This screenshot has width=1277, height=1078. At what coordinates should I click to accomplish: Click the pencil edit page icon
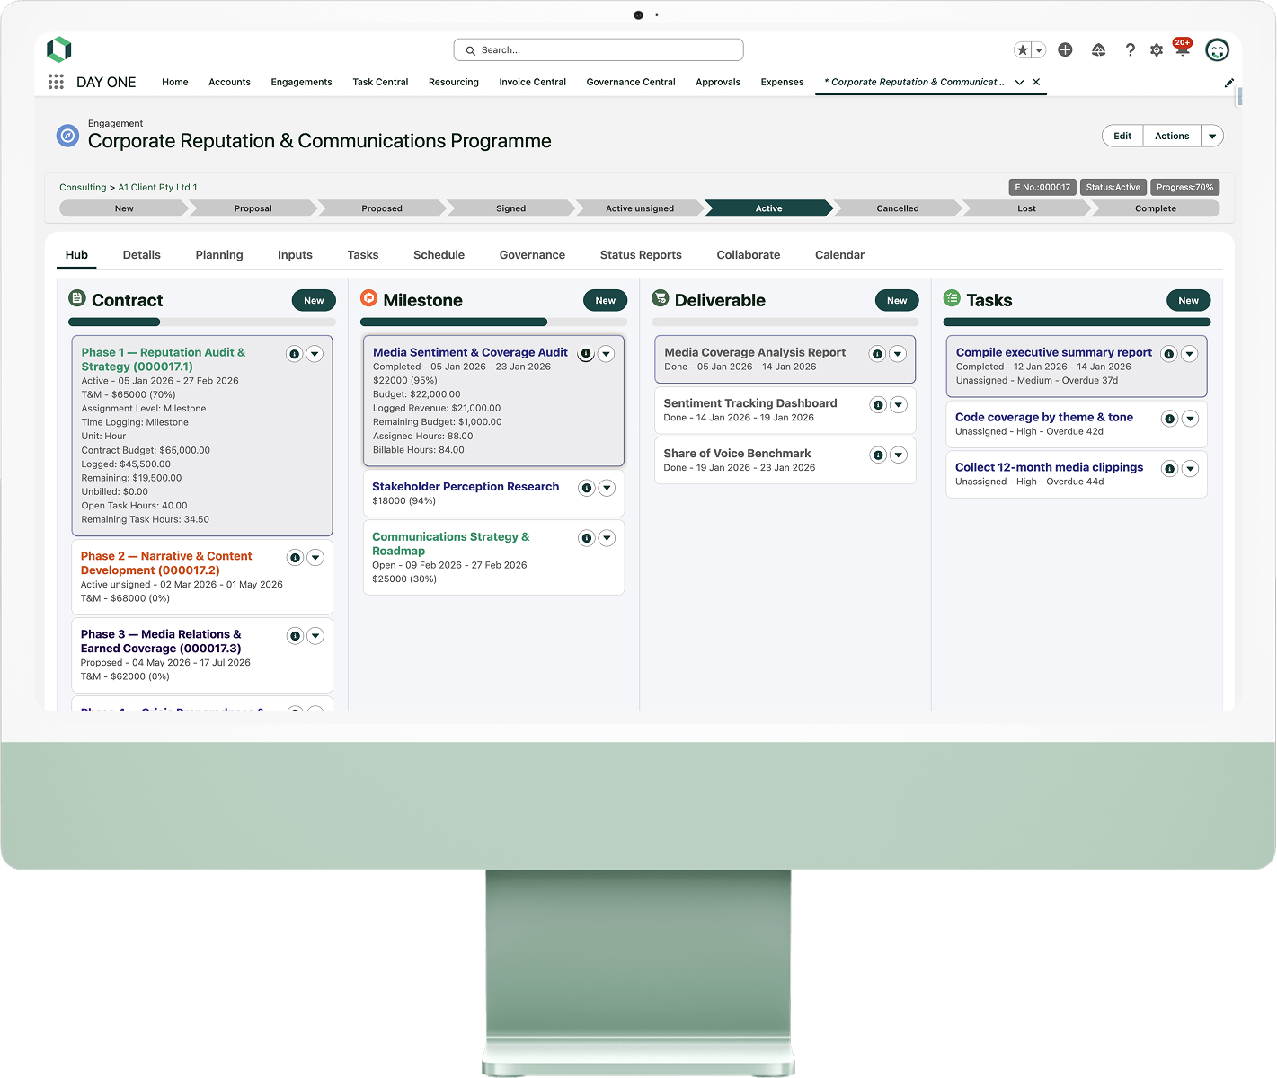point(1228,83)
